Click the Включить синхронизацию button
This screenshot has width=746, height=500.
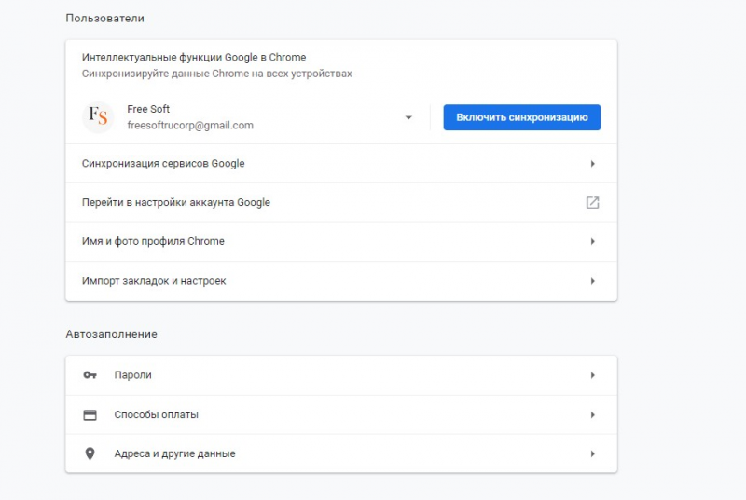tap(522, 117)
